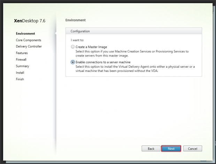The image size is (216, 164).
Task: Go to Core Components step
Action: (x=29, y=40)
